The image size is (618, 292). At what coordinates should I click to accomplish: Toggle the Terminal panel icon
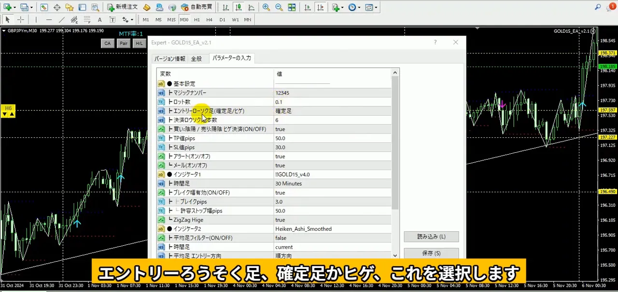tap(83, 7)
